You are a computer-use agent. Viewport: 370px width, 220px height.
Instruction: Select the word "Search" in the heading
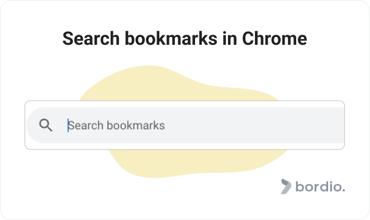91,39
